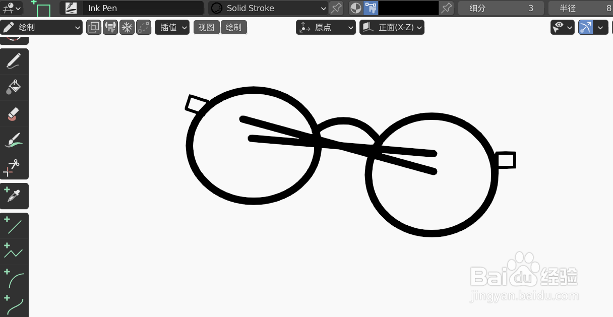Select the Curve tool at toolbar bottom
The height and width of the screenshot is (317, 613).
(14, 304)
